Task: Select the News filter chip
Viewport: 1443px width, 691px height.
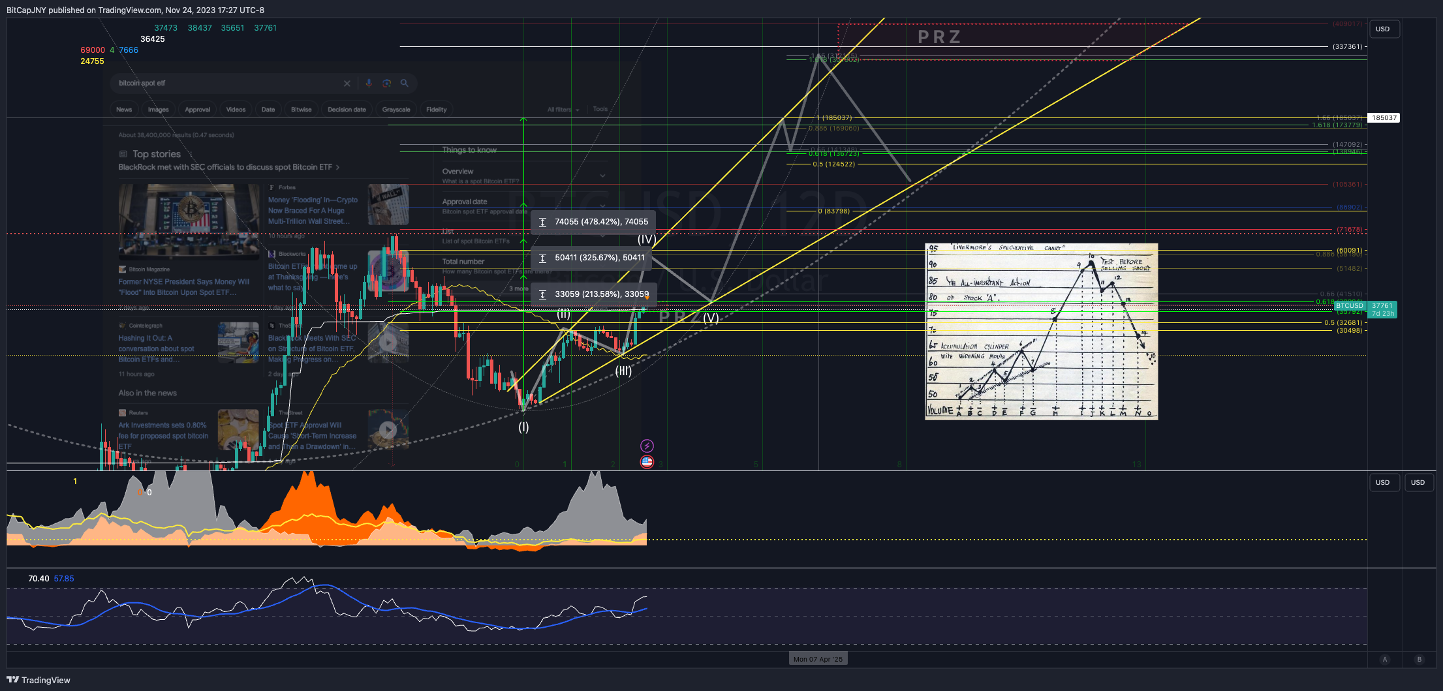Action: pos(124,110)
